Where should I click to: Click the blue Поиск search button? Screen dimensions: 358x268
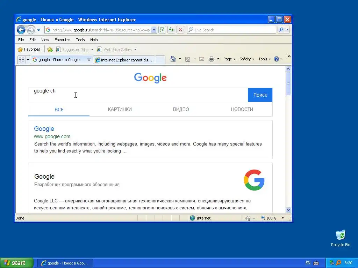click(x=260, y=95)
